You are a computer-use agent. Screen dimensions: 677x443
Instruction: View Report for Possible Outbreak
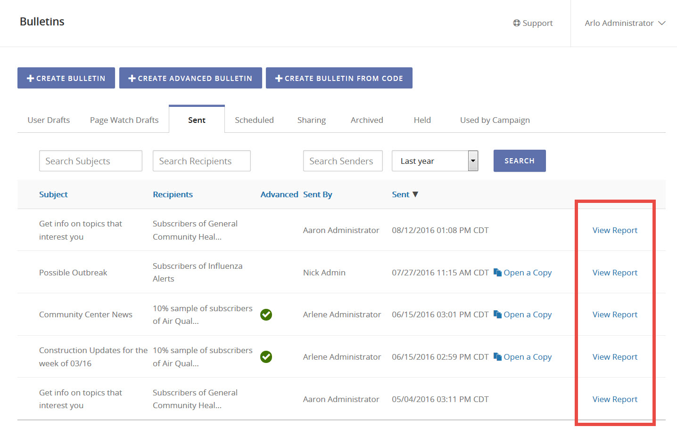click(615, 272)
